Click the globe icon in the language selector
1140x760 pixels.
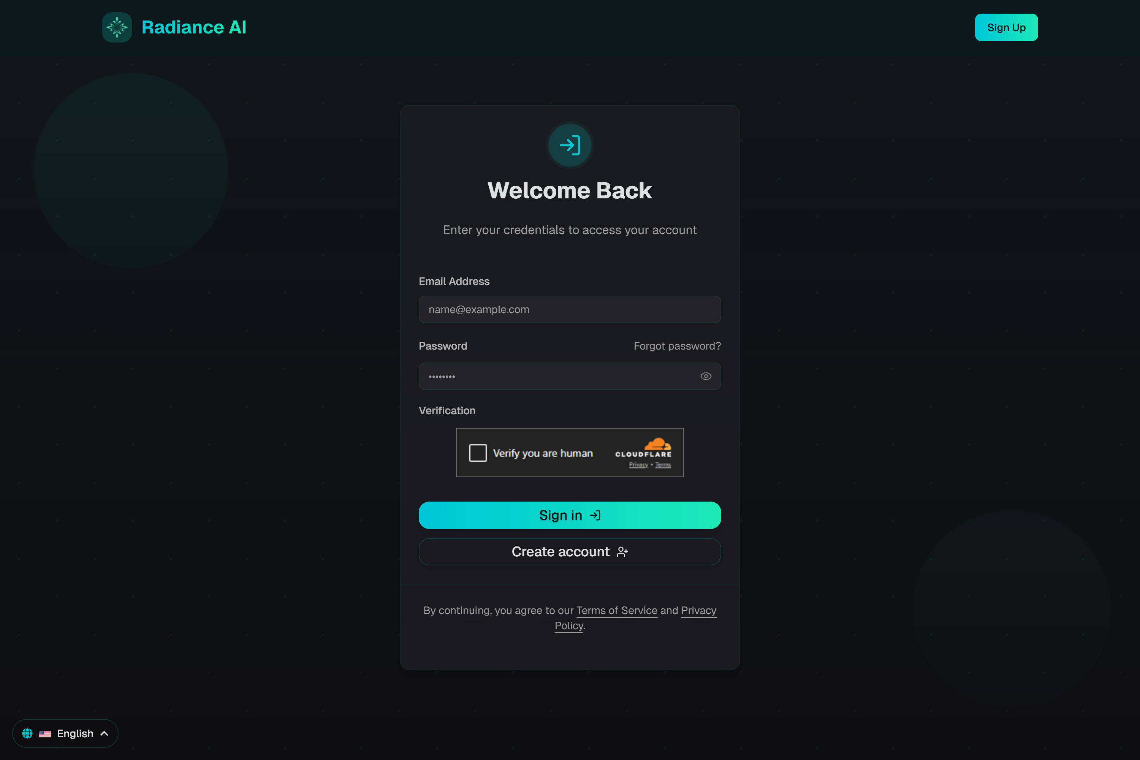point(28,733)
